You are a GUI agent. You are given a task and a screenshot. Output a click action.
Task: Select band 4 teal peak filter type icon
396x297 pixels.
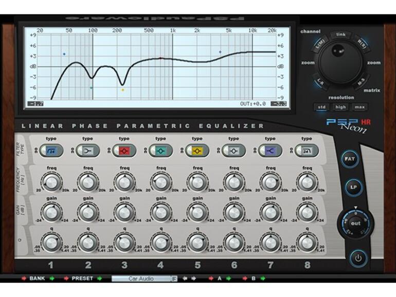tap(161, 151)
